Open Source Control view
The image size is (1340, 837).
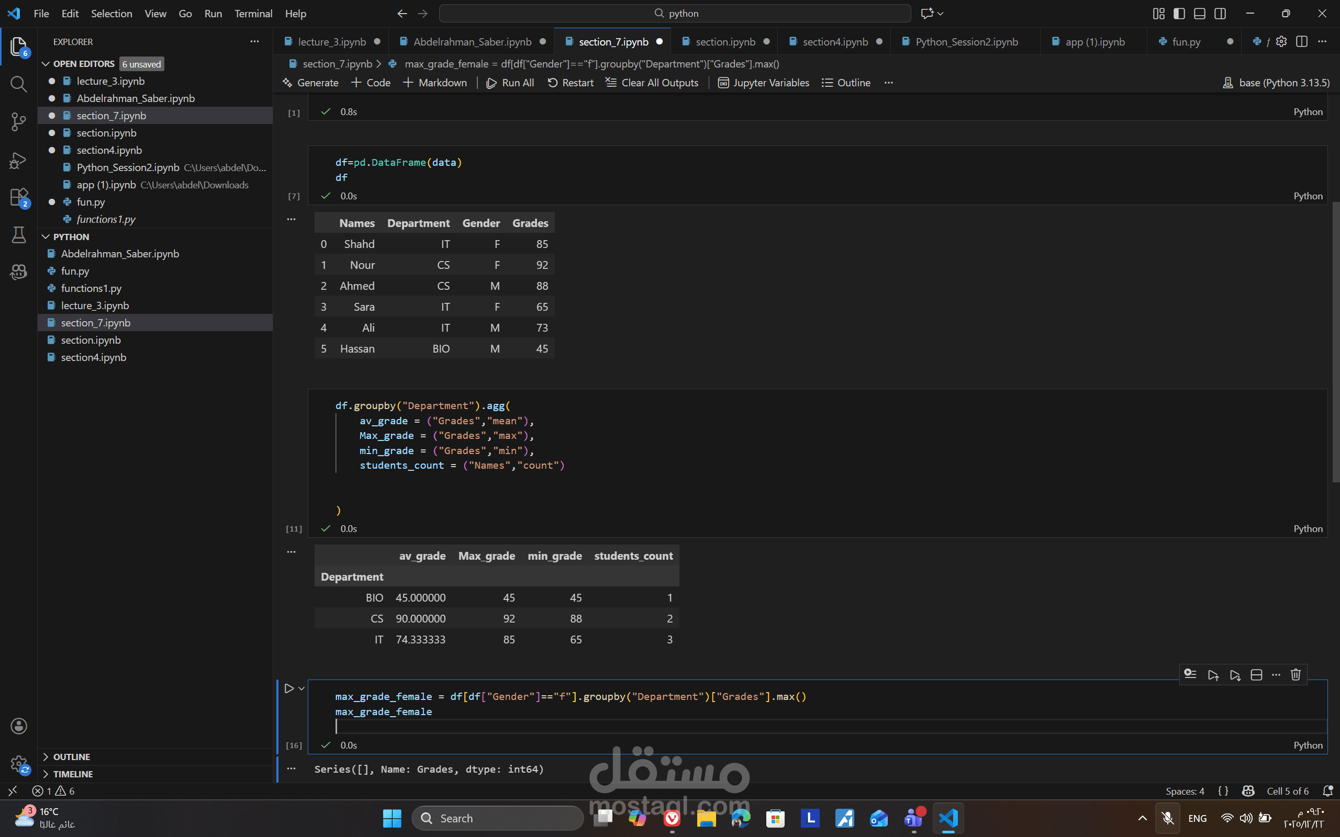tap(18, 122)
